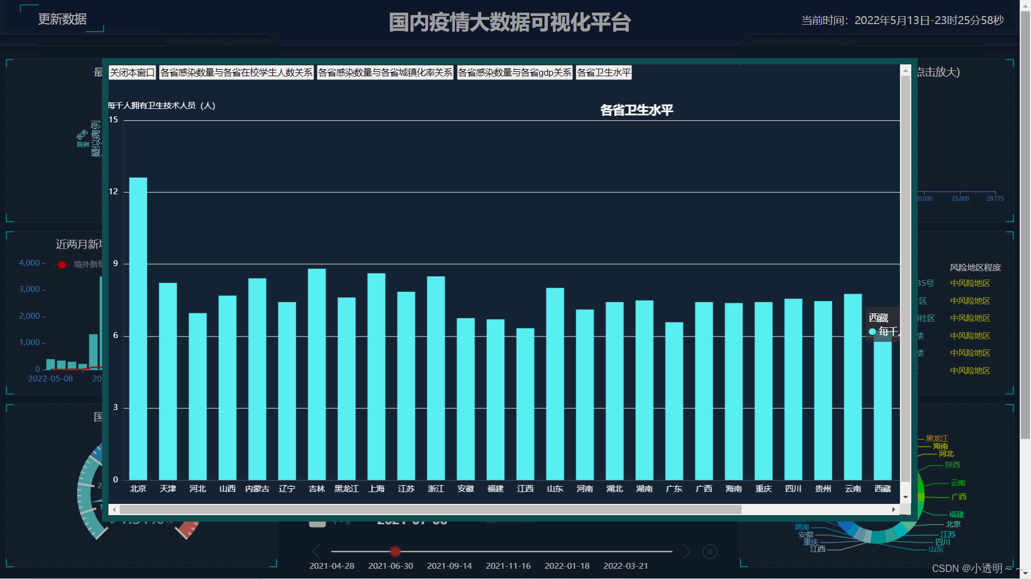Click the 4,000 axis value
This screenshot has width=1031, height=579.
point(30,263)
